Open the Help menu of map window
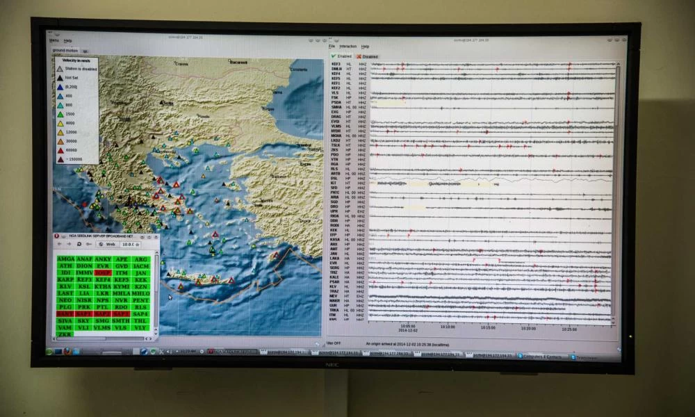 click(x=67, y=40)
